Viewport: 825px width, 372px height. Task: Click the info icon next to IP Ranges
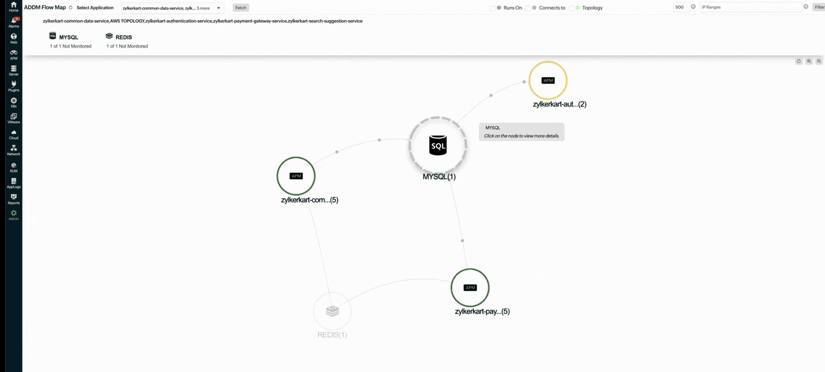(806, 7)
